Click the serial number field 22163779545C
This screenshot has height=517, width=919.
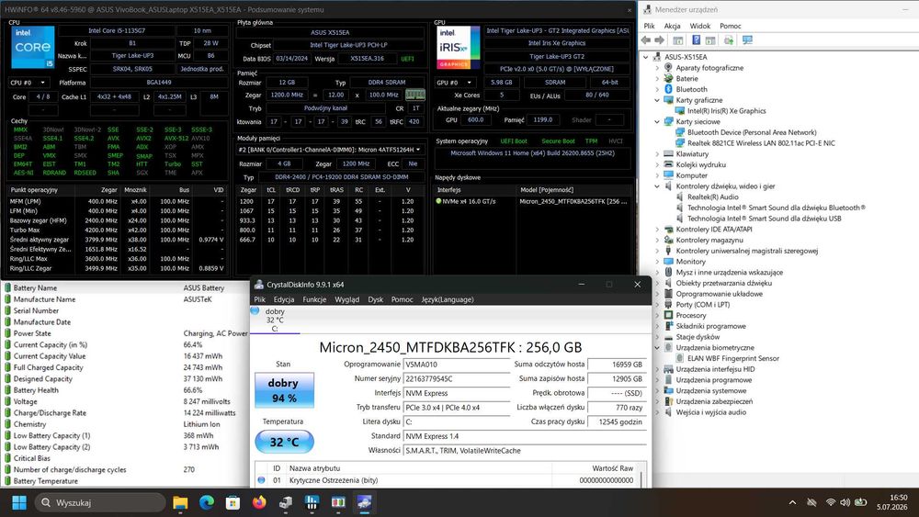(x=457, y=379)
